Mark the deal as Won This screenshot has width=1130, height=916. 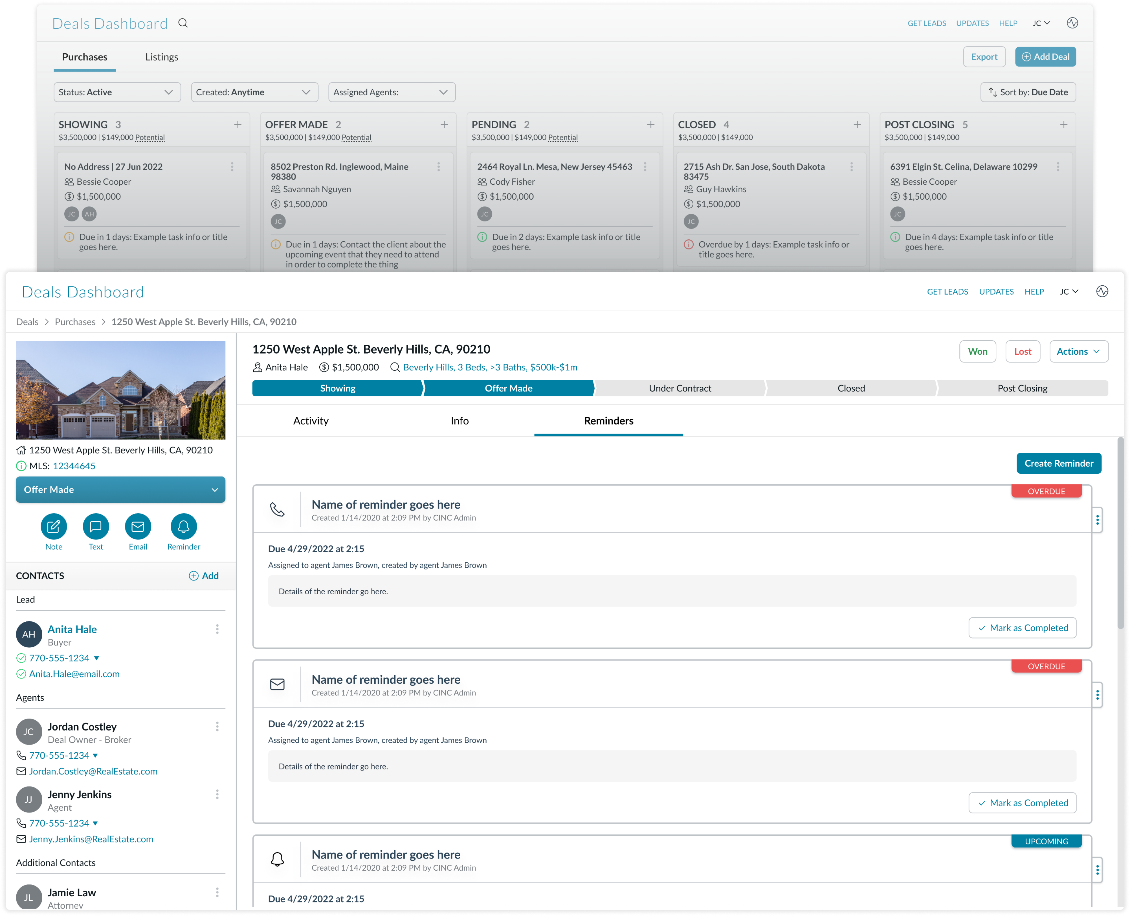click(x=977, y=351)
